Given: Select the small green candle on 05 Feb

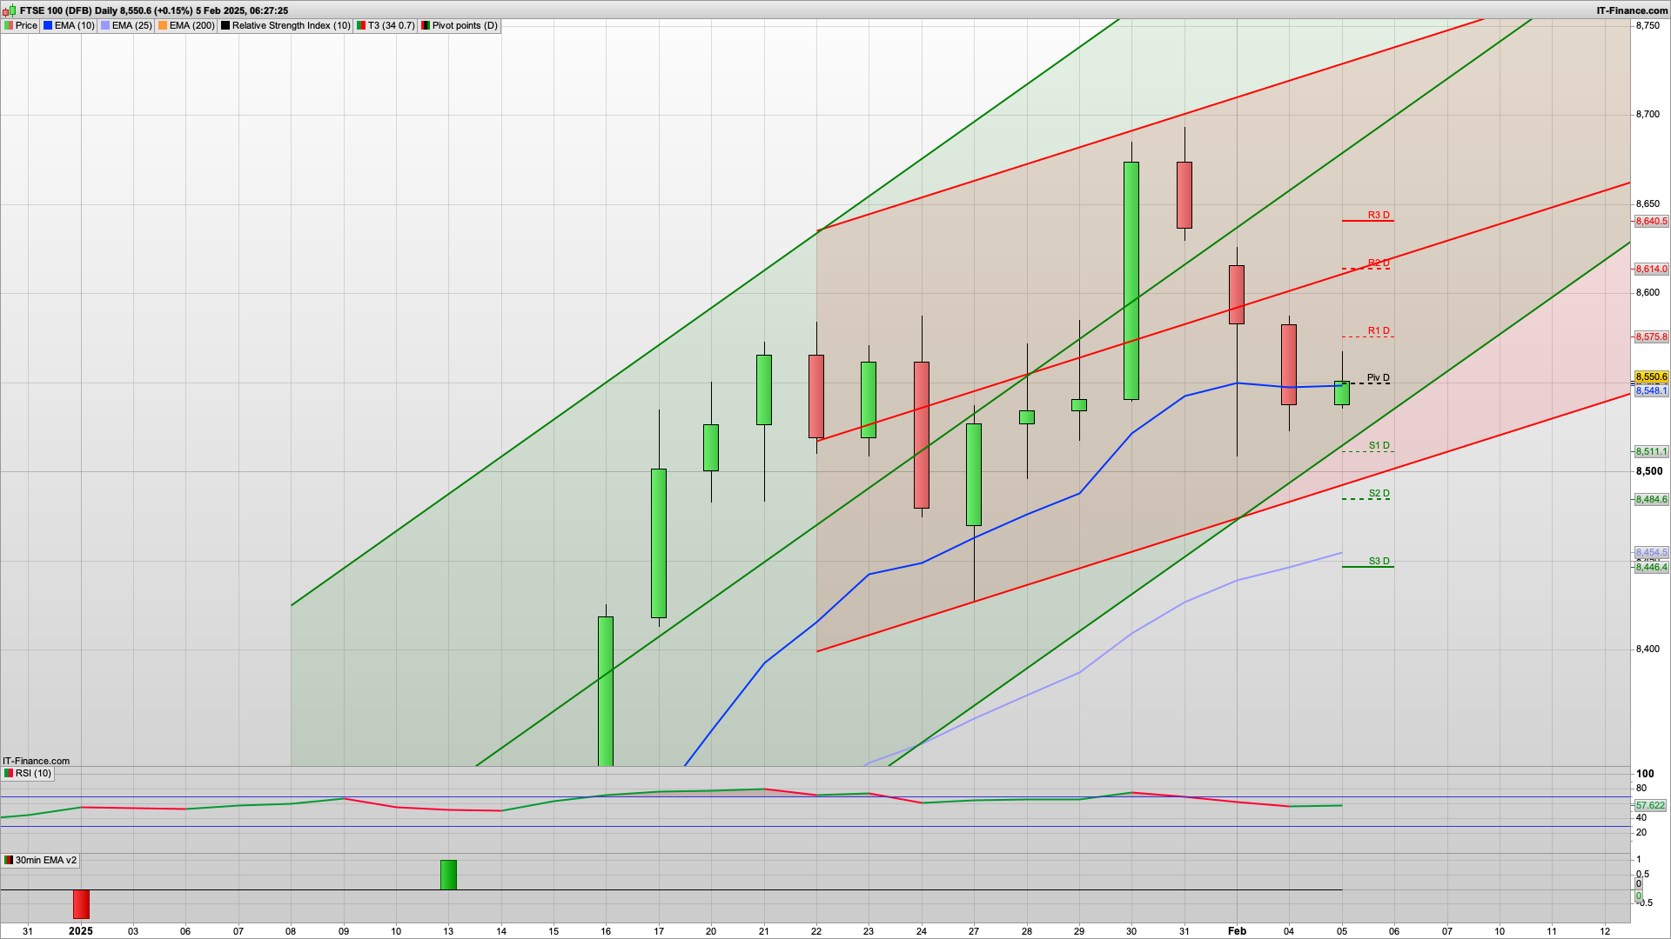Looking at the screenshot, I should (x=1342, y=393).
